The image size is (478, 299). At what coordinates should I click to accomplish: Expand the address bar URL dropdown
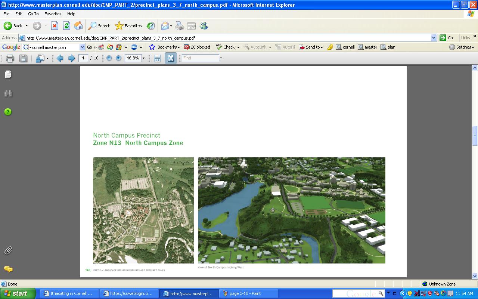(x=434, y=38)
